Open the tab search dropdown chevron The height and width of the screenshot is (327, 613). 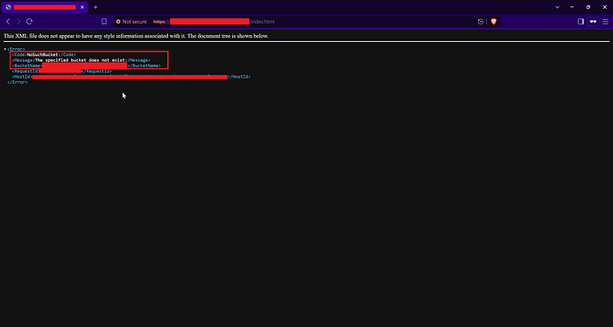tap(558, 7)
